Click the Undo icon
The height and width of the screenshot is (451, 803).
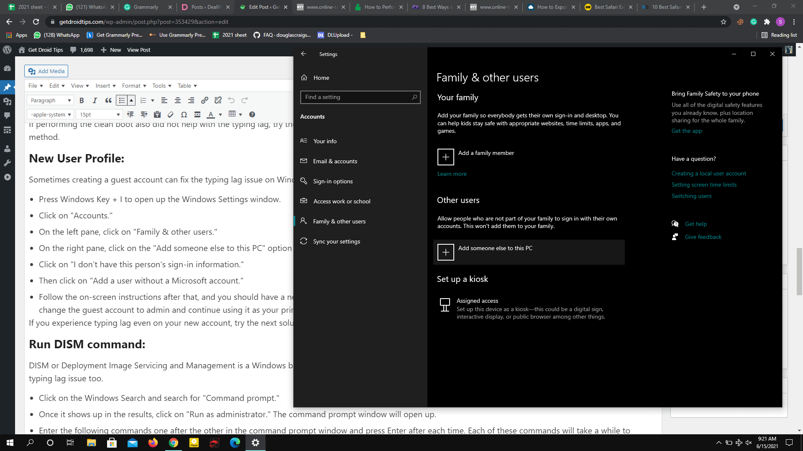(231, 101)
